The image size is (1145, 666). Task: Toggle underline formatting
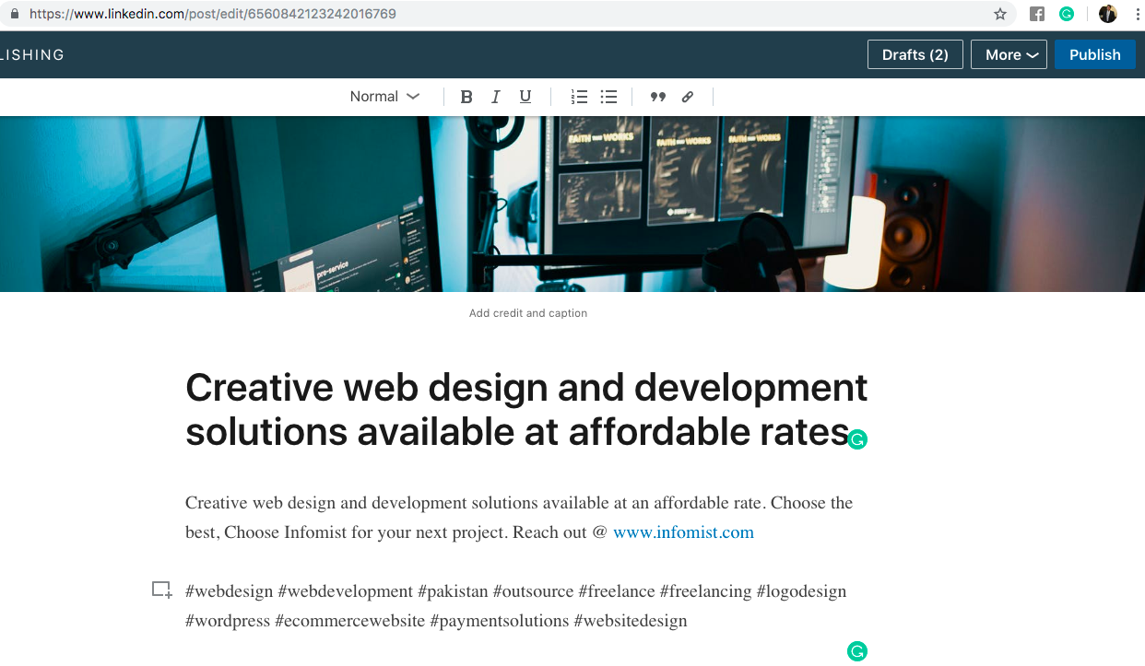(525, 97)
